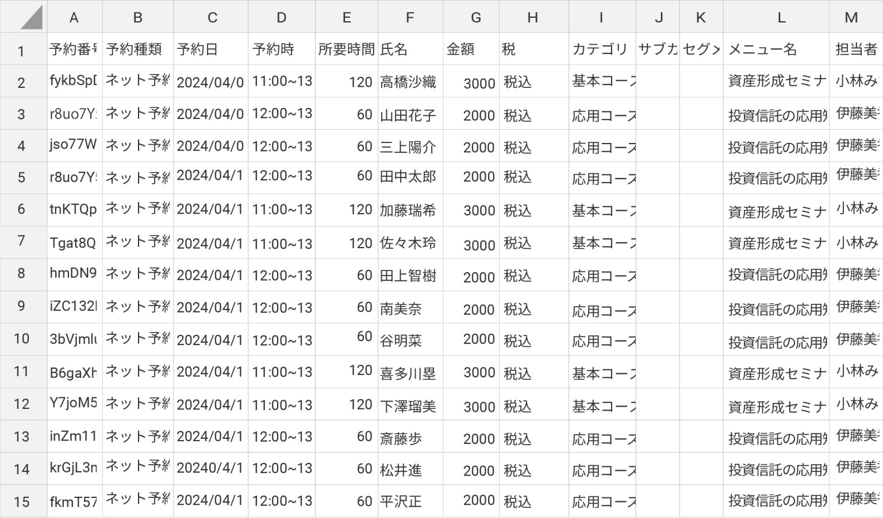883x518 pixels.
Task: Click reservation number fykbSpD cell
Action: pos(74,81)
